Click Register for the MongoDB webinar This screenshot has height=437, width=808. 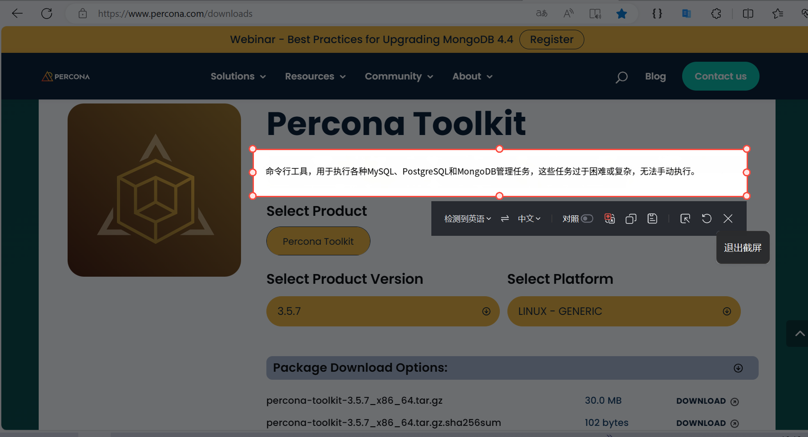(551, 40)
